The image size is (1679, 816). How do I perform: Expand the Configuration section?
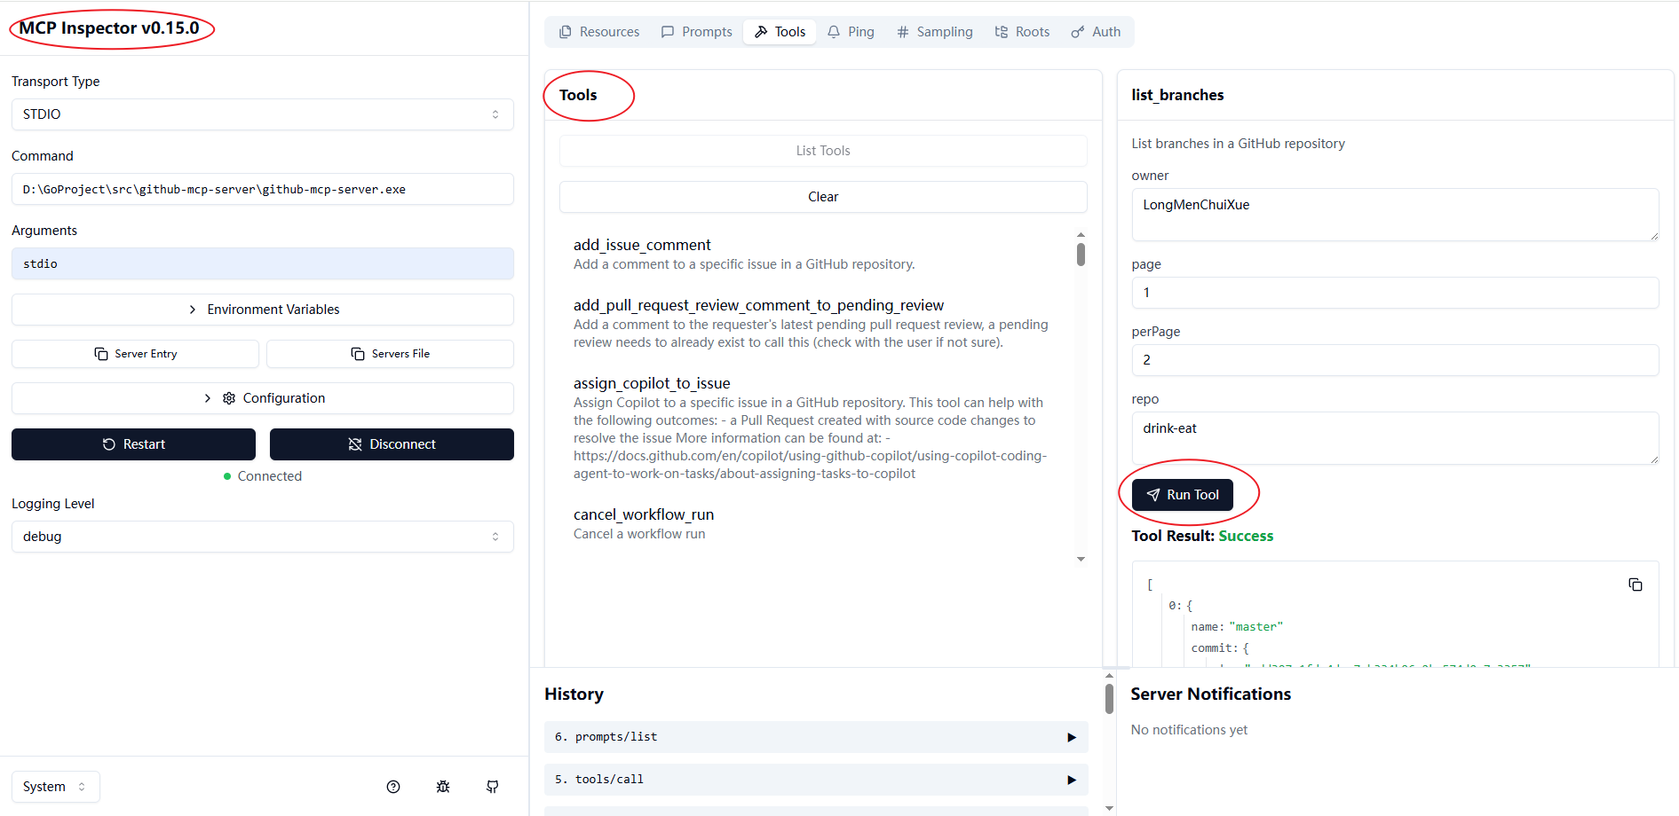click(263, 398)
